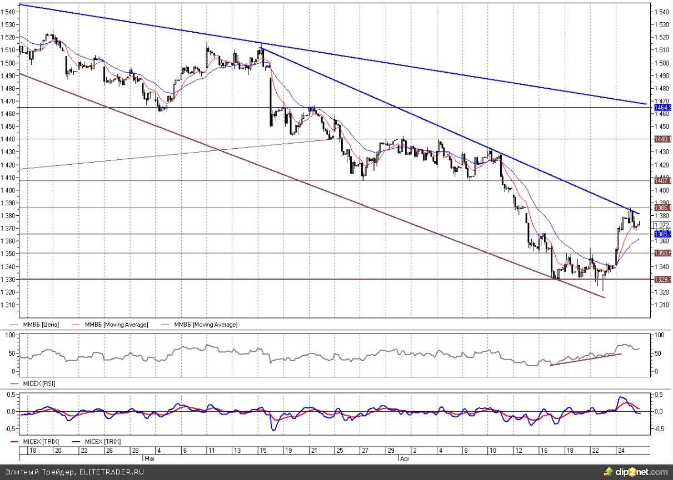The width and height of the screenshot is (673, 480).
Task: Click the red MICEX [TRIX] legend label
Action: tap(41, 442)
